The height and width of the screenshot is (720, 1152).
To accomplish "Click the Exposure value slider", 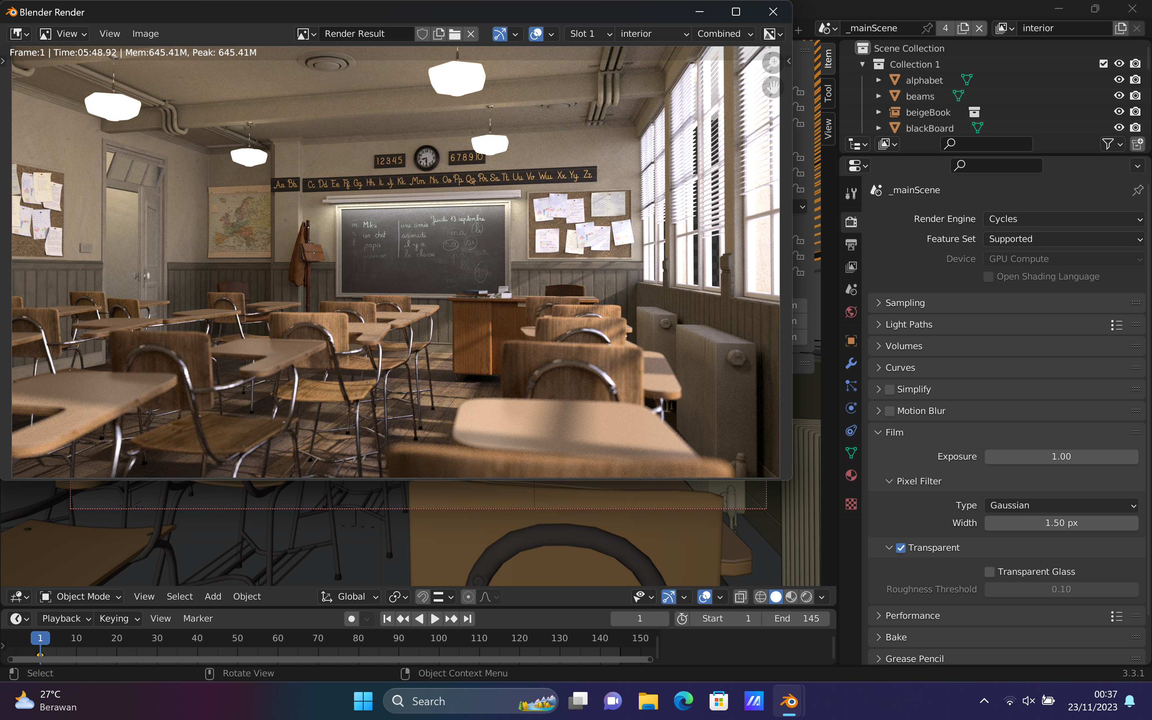I will [x=1061, y=457].
